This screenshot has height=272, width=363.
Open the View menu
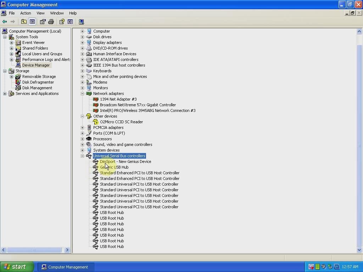point(40,13)
